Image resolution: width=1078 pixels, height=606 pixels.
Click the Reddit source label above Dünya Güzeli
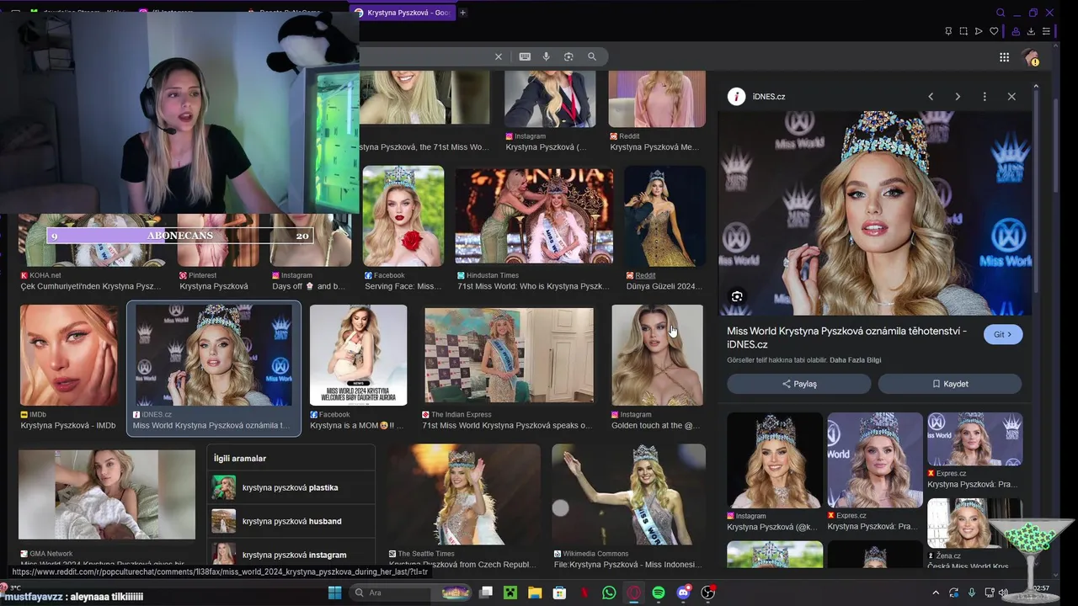tap(645, 275)
